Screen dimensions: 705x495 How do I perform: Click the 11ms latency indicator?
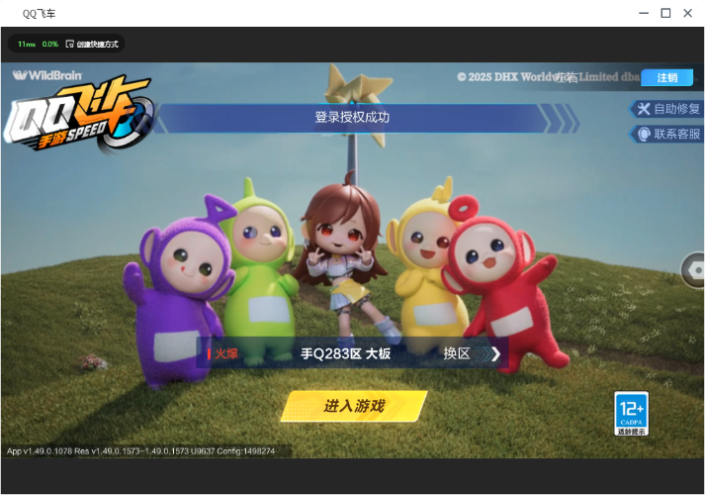pyautogui.click(x=27, y=45)
